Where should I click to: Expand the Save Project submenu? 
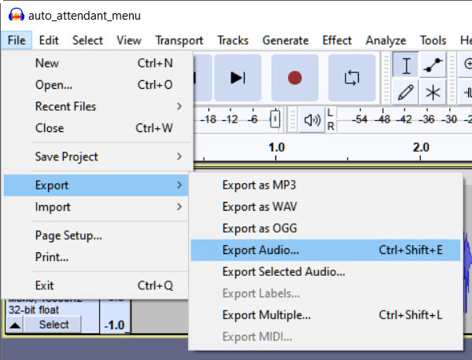96,156
